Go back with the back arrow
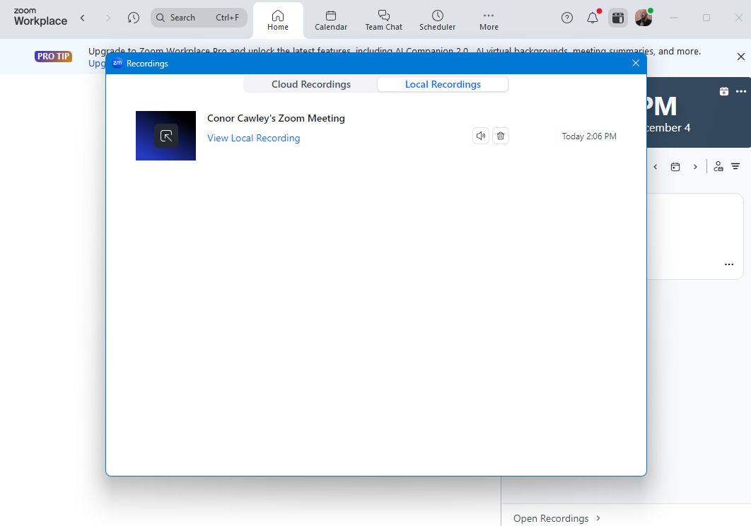 82,18
